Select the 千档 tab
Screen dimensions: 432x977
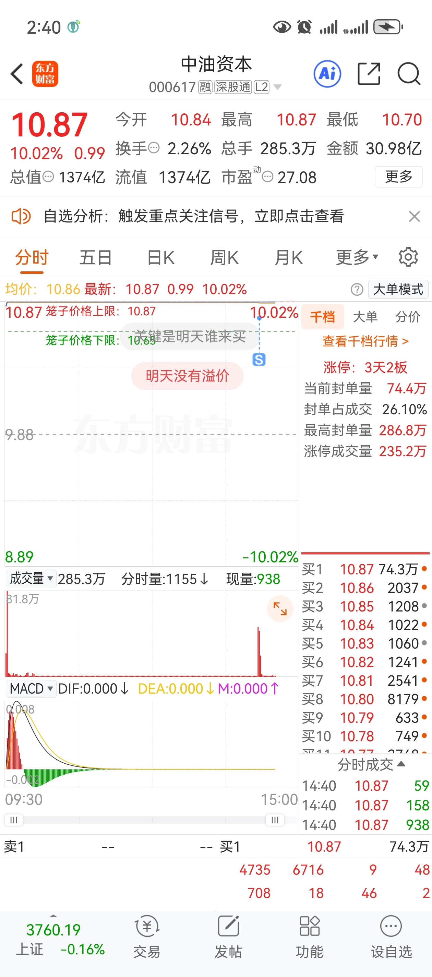[323, 316]
